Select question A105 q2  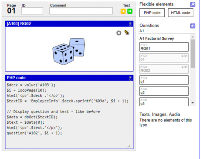(164, 91)
